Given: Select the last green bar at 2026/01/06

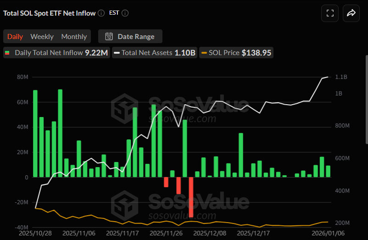Looking at the screenshot, I should click(328, 171).
